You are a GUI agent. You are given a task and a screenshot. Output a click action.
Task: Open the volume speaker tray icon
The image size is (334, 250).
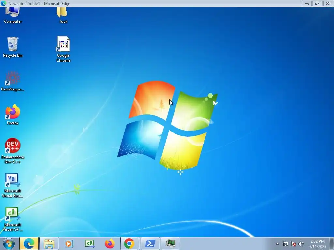pyautogui.click(x=301, y=244)
